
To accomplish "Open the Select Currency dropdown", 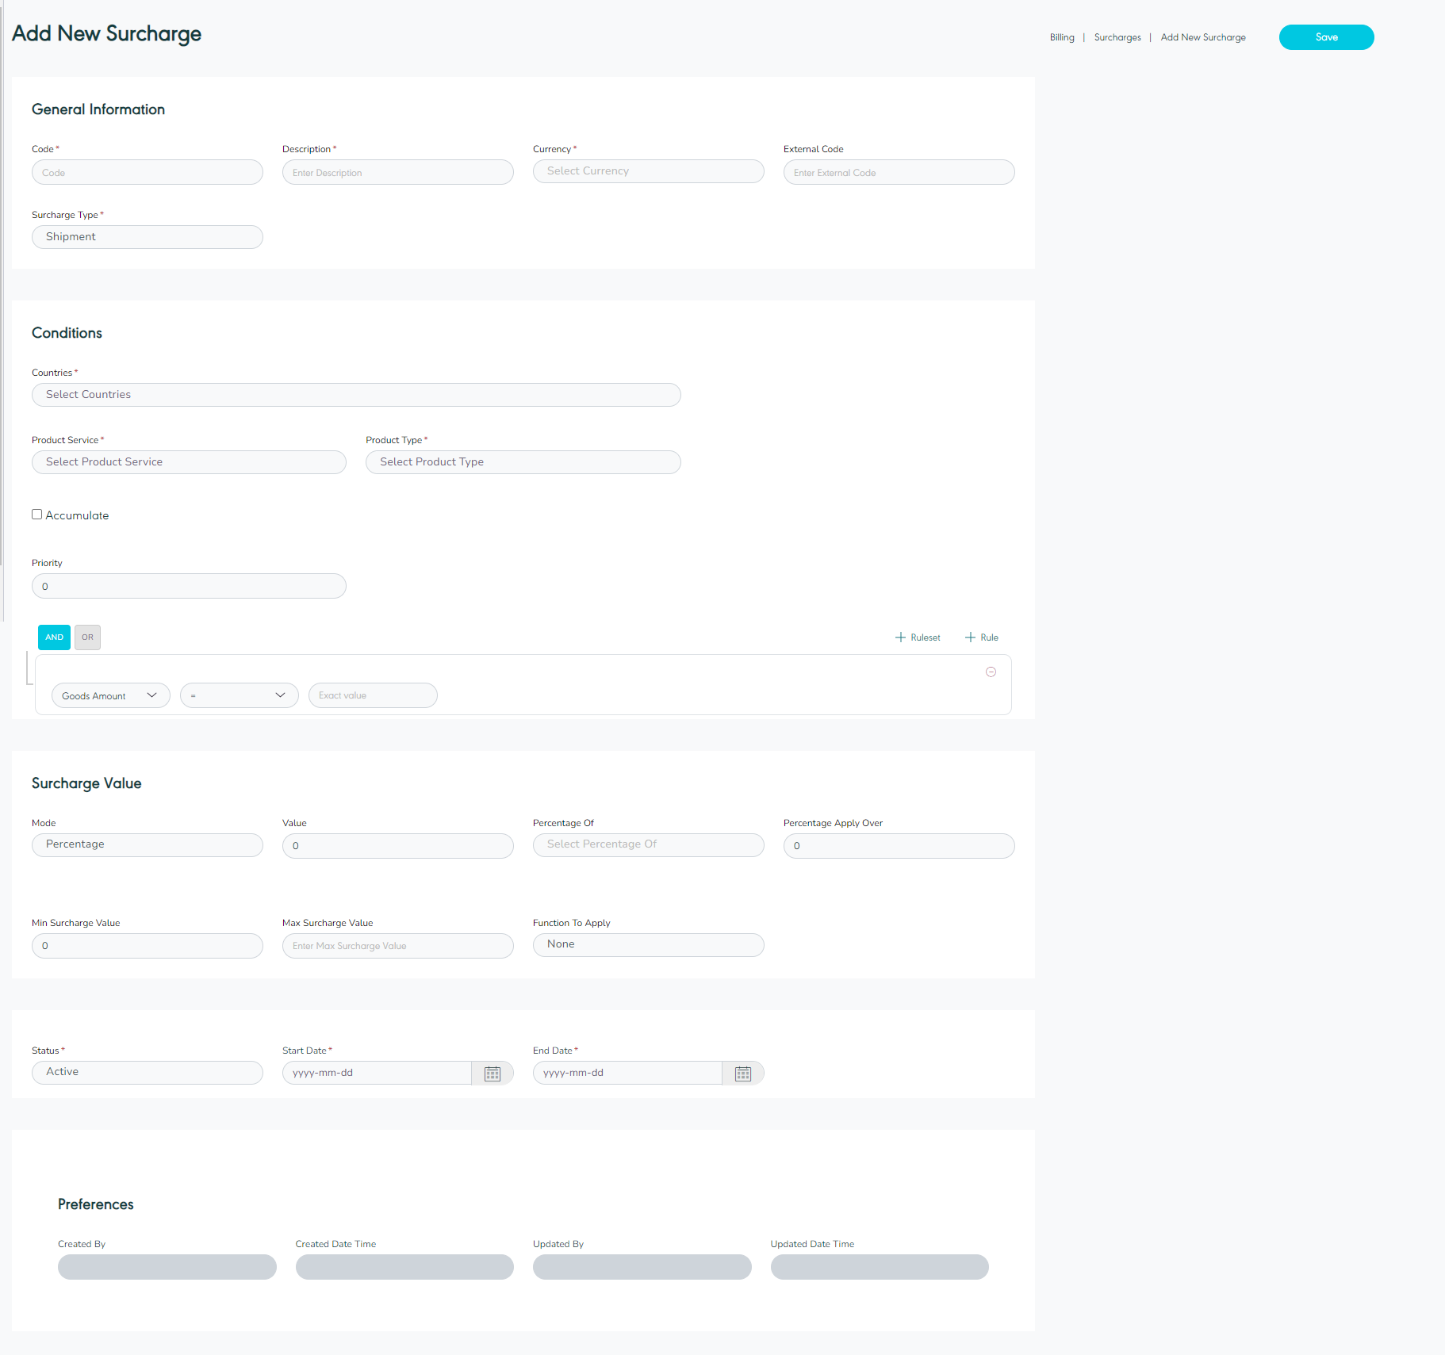I will (648, 171).
